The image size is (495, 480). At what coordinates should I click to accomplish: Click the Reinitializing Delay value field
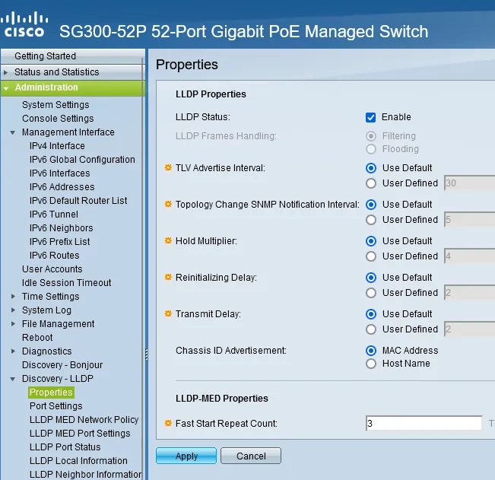coord(469,293)
